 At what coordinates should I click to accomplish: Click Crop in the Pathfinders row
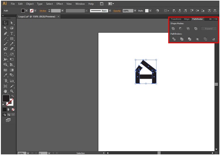coord(197,39)
